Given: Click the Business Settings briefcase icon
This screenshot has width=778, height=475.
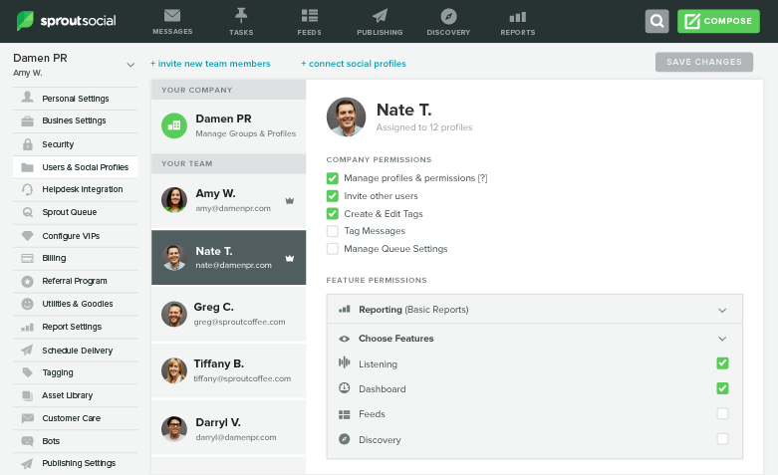Looking at the screenshot, I should (27, 120).
